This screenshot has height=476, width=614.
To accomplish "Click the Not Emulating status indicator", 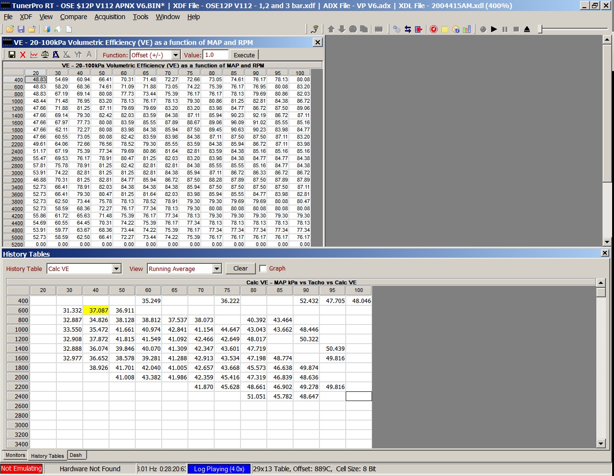I will click(22, 469).
